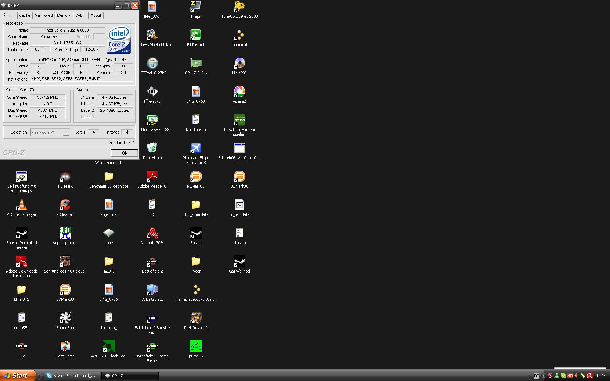Open the AMD GPU Clock Tool icon
This screenshot has height=381, width=610.
tap(109, 349)
